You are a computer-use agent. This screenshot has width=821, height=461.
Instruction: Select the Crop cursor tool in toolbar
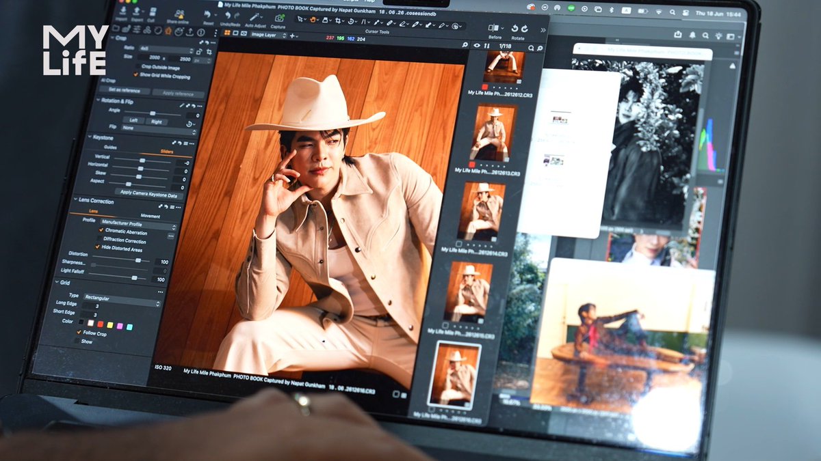point(338,20)
